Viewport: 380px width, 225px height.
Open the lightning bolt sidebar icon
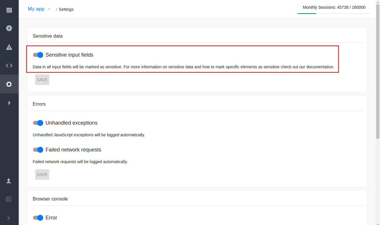click(9, 103)
